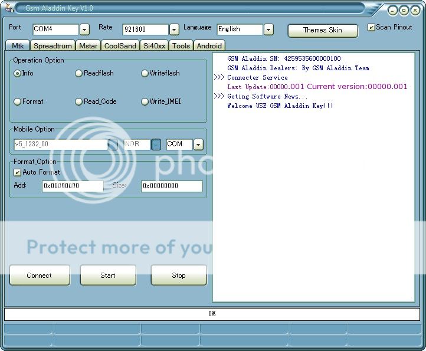The width and height of the screenshot is (426, 351).
Task: Open the COM dropdown in Mobile Option
Action: tap(198, 145)
